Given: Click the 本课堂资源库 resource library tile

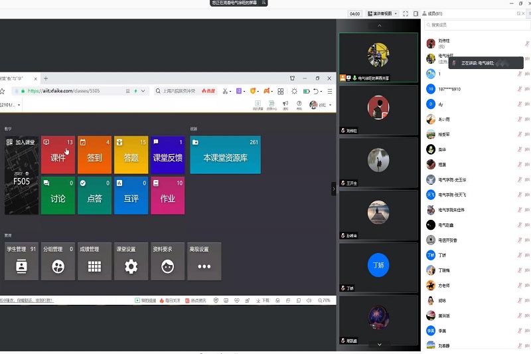Looking at the screenshot, I should click(225, 155).
